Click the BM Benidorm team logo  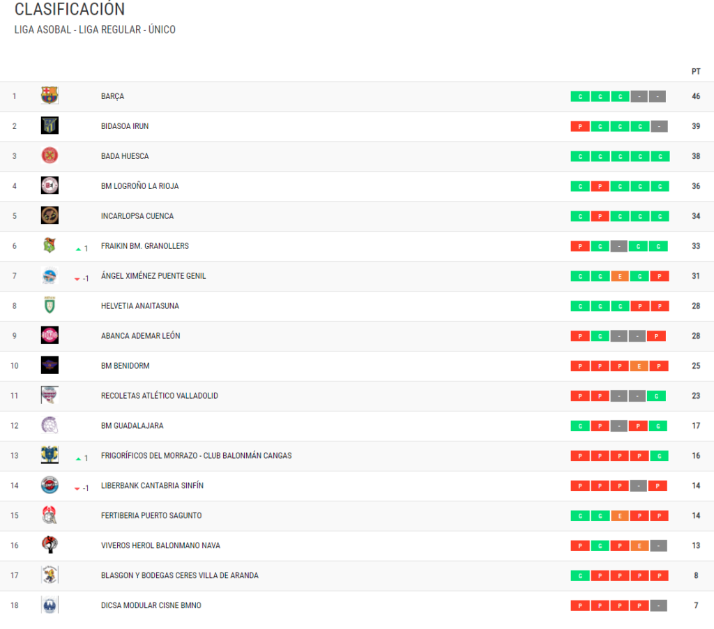(x=50, y=365)
